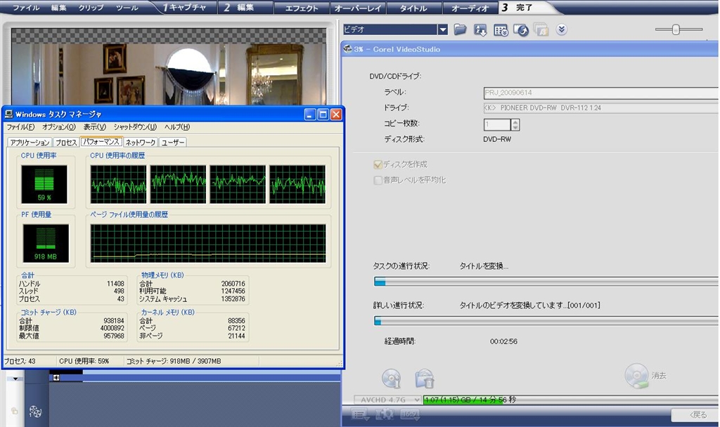Screen dimensions: 720x427
Task: Increase the コピー枚数 spinner arrow
Action: (515, 121)
